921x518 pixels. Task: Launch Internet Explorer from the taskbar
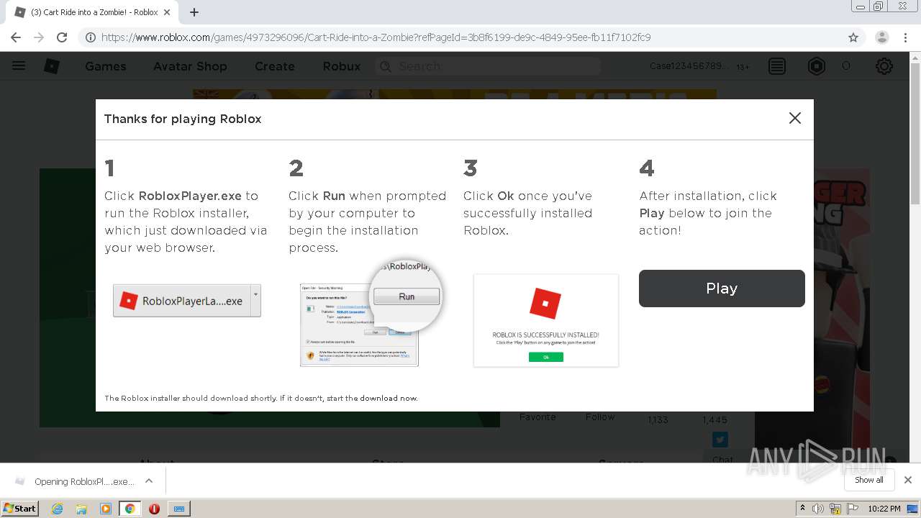(x=58, y=509)
